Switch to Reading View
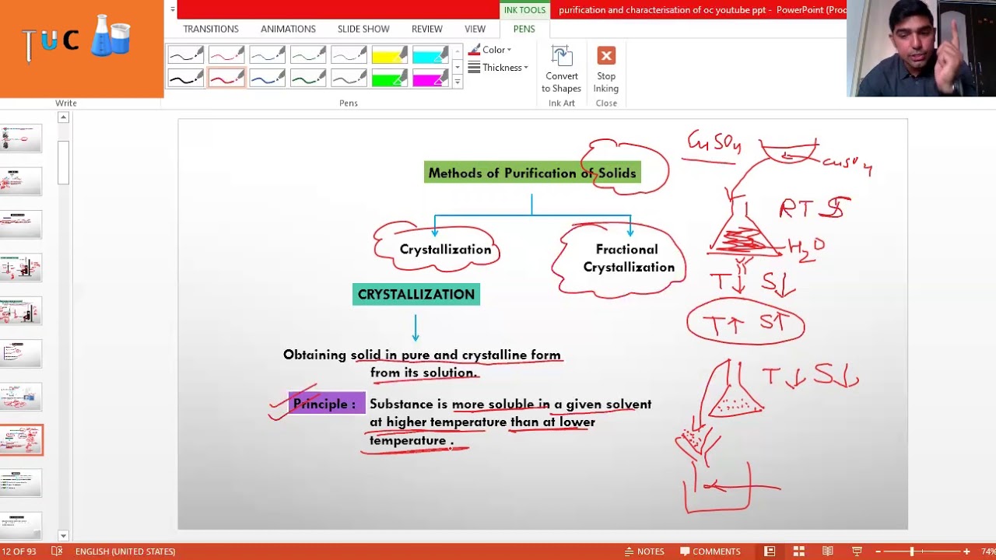Viewport: 996px width, 560px height. point(828,551)
